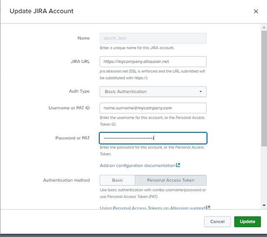The width and height of the screenshot is (267, 237).
Task: Select Basic authentication method
Action: click(117, 180)
